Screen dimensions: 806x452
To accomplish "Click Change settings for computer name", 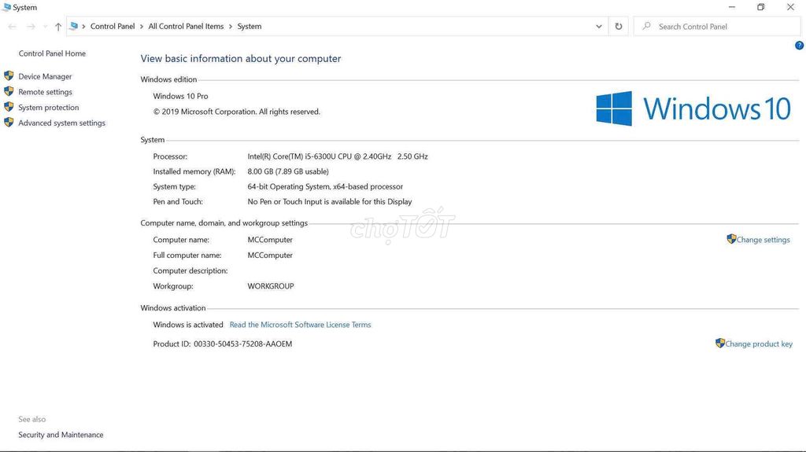I will click(763, 240).
